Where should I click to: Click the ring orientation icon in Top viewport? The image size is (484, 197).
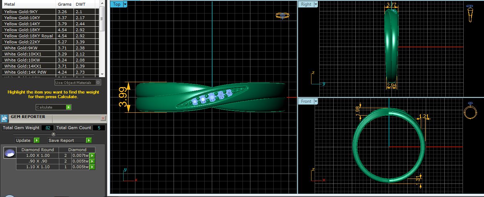tap(282, 16)
